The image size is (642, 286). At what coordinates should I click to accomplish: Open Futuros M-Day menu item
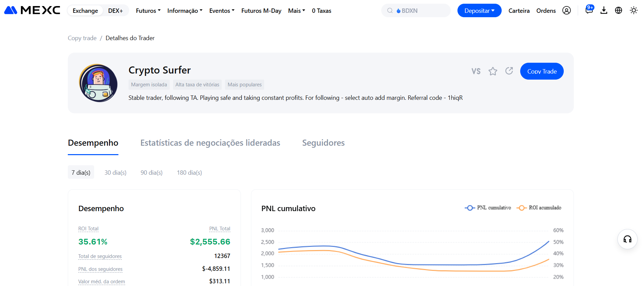tap(261, 11)
